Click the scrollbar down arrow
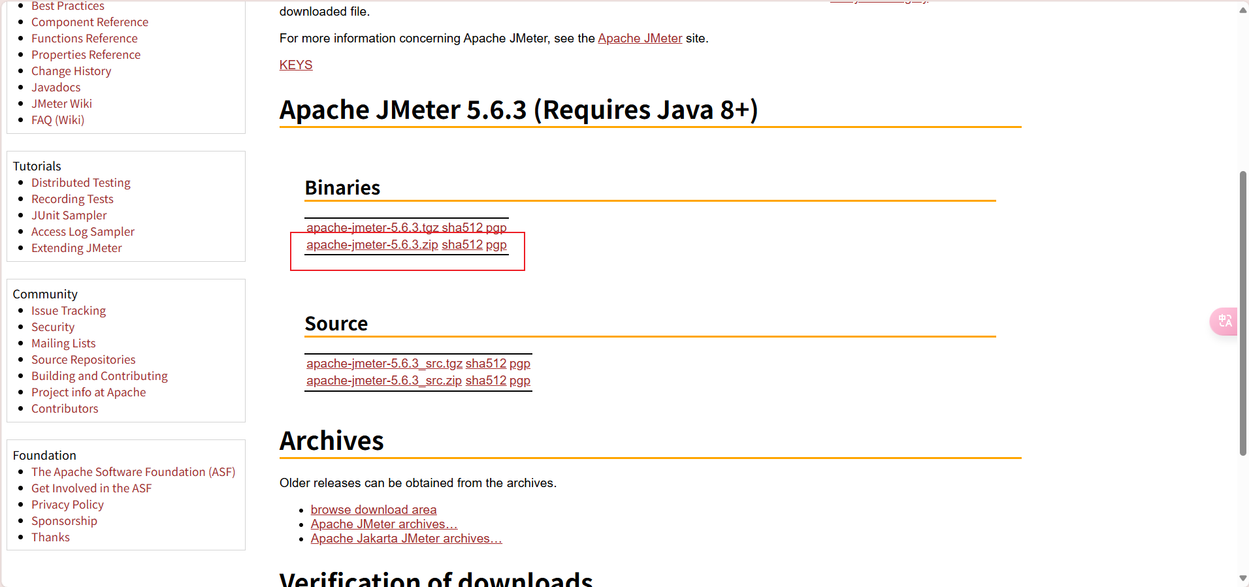The height and width of the screenshot is (587, 1249). 1243,578
